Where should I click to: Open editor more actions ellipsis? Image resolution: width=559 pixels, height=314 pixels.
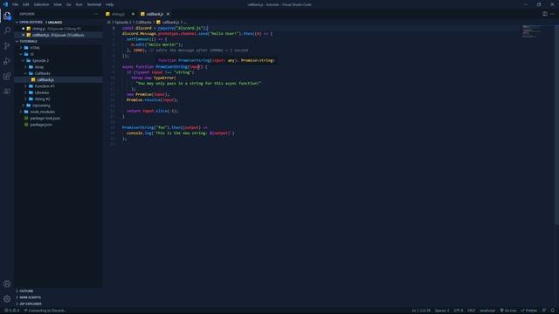pyautogui.click(x=552, y=14)
